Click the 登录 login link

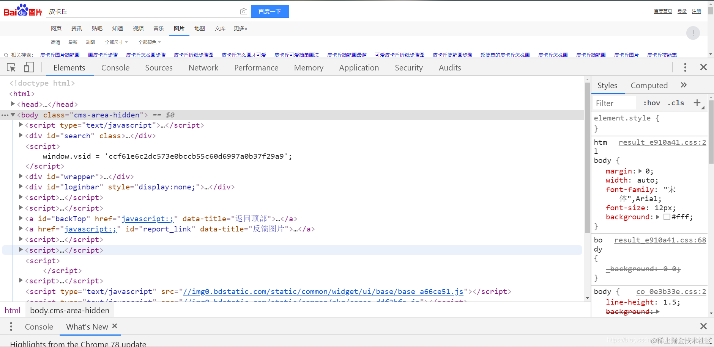pos(682,11)
